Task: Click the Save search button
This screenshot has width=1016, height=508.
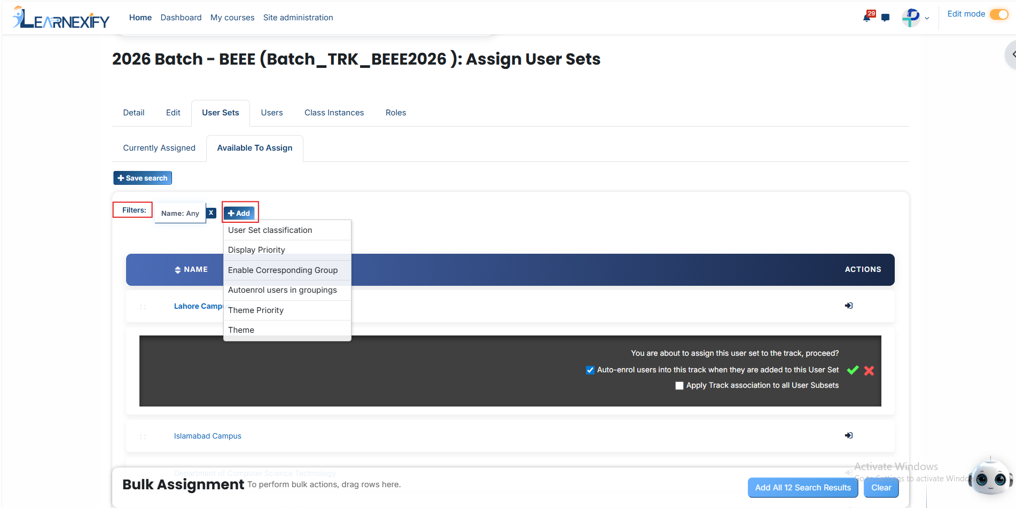Action: point(143,178)
